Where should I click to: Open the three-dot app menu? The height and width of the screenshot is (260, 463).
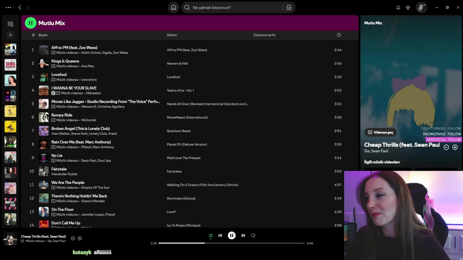pos(8,7)
